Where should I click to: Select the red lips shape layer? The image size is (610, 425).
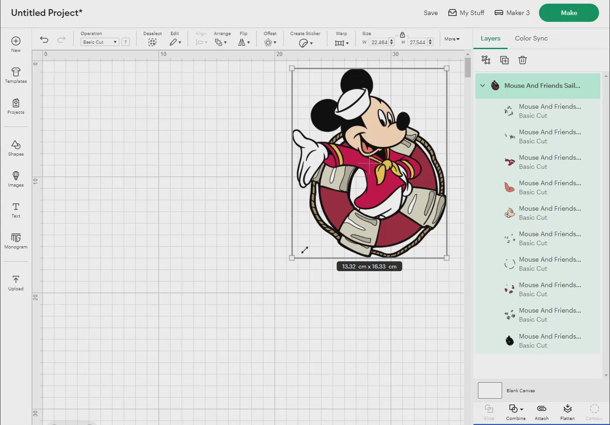click(x=538, y=187)
